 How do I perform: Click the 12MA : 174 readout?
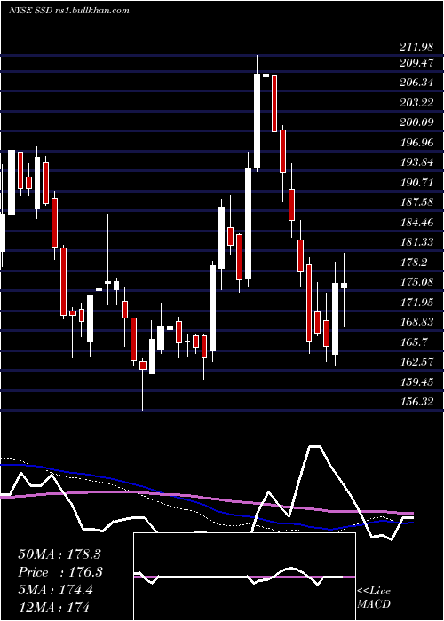click(53, 607)
